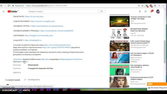Screen dimensions: 167x94
Task: Open the drivebloginfo.ru blog link
Action: (33, 40)
